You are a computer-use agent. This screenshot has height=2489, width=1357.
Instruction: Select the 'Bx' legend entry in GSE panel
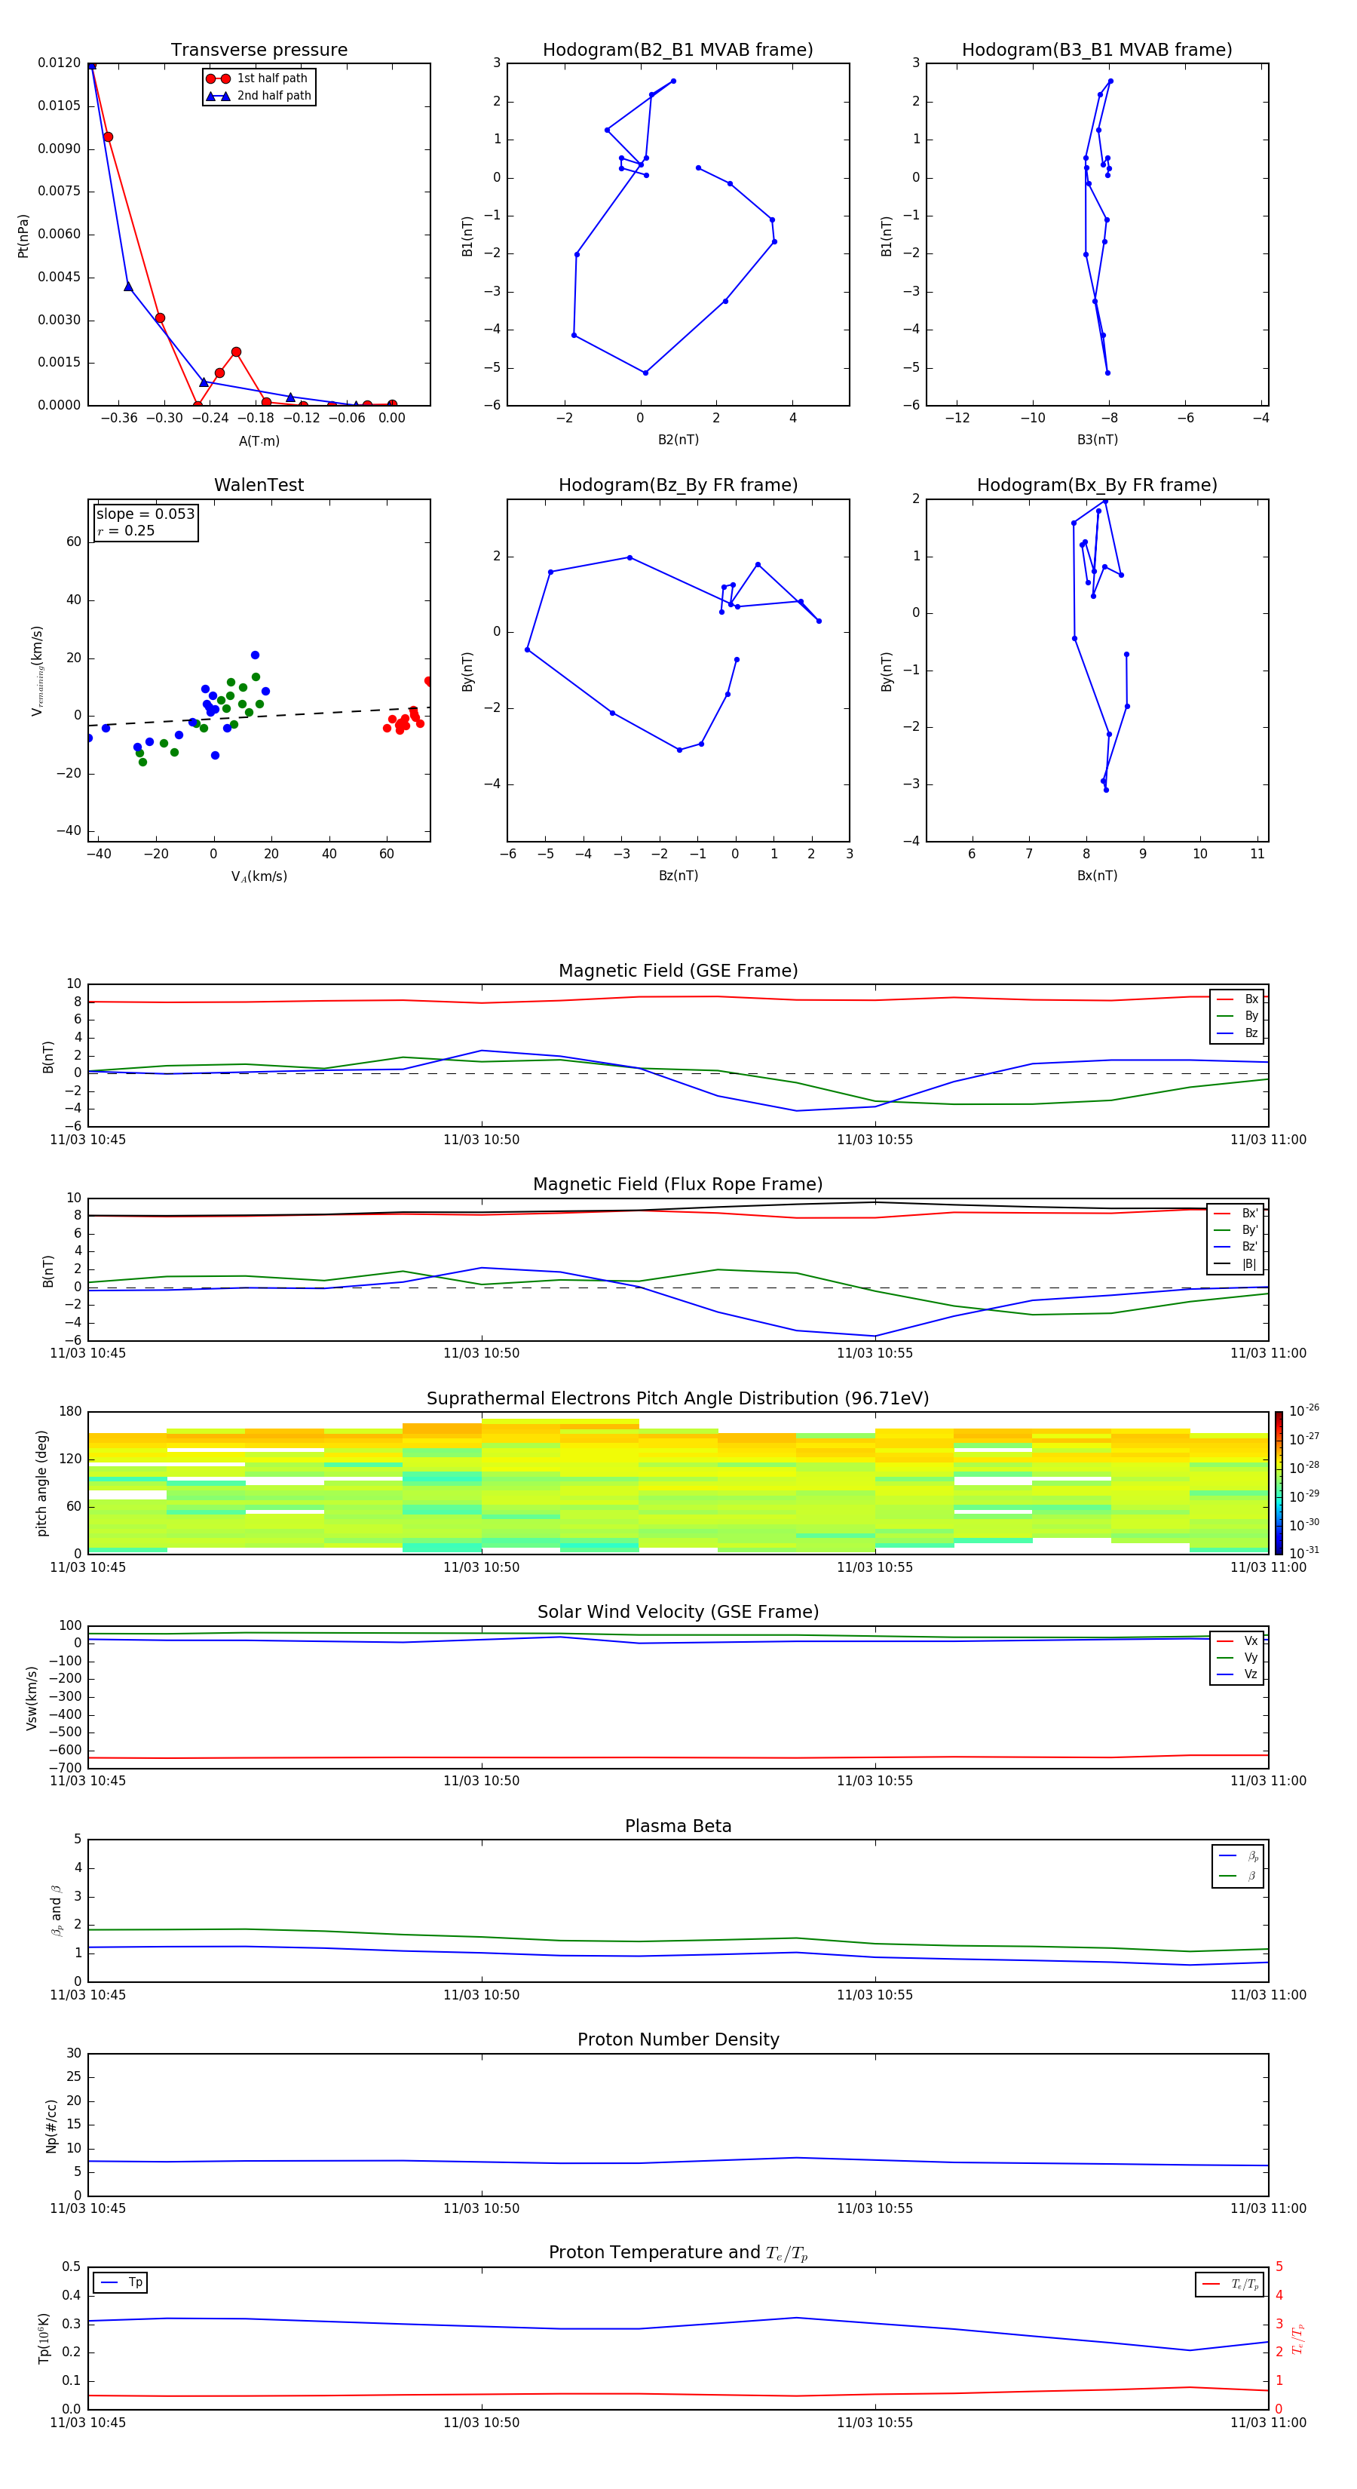pyautogui.click(x=1237, y=999)
